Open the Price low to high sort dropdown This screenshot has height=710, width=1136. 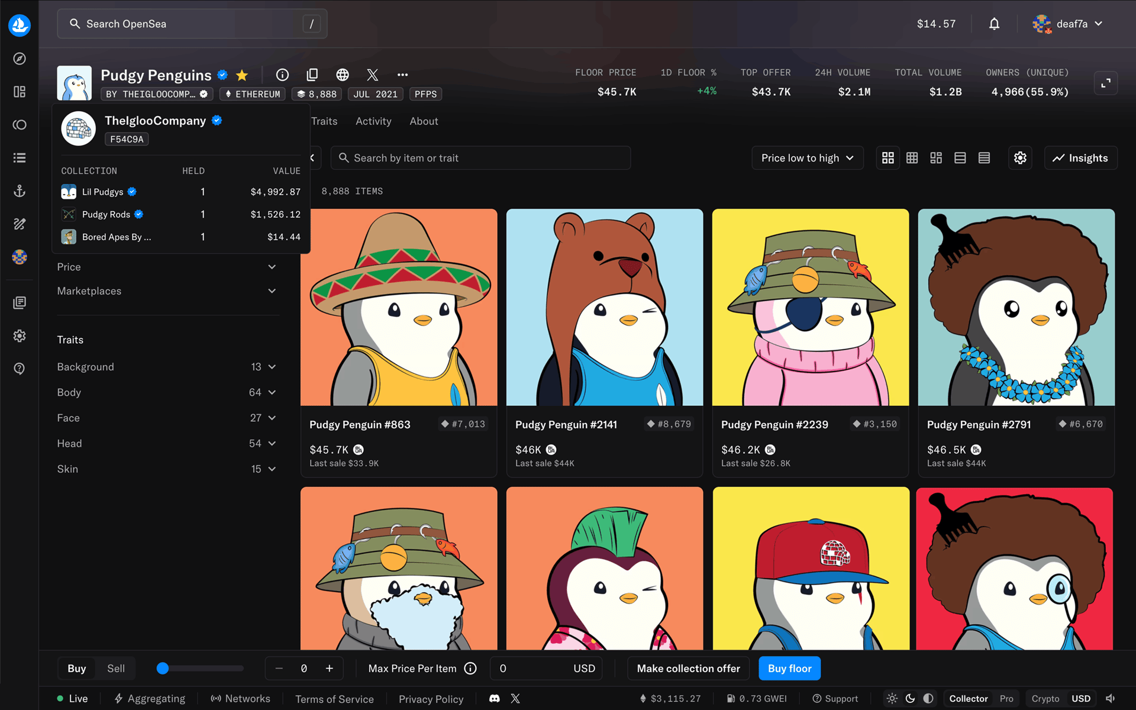[x=808, y=158]
